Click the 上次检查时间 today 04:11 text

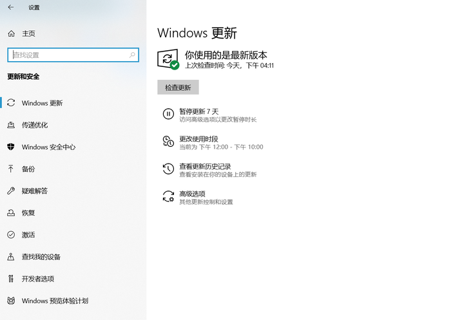[x=229, y=66]
